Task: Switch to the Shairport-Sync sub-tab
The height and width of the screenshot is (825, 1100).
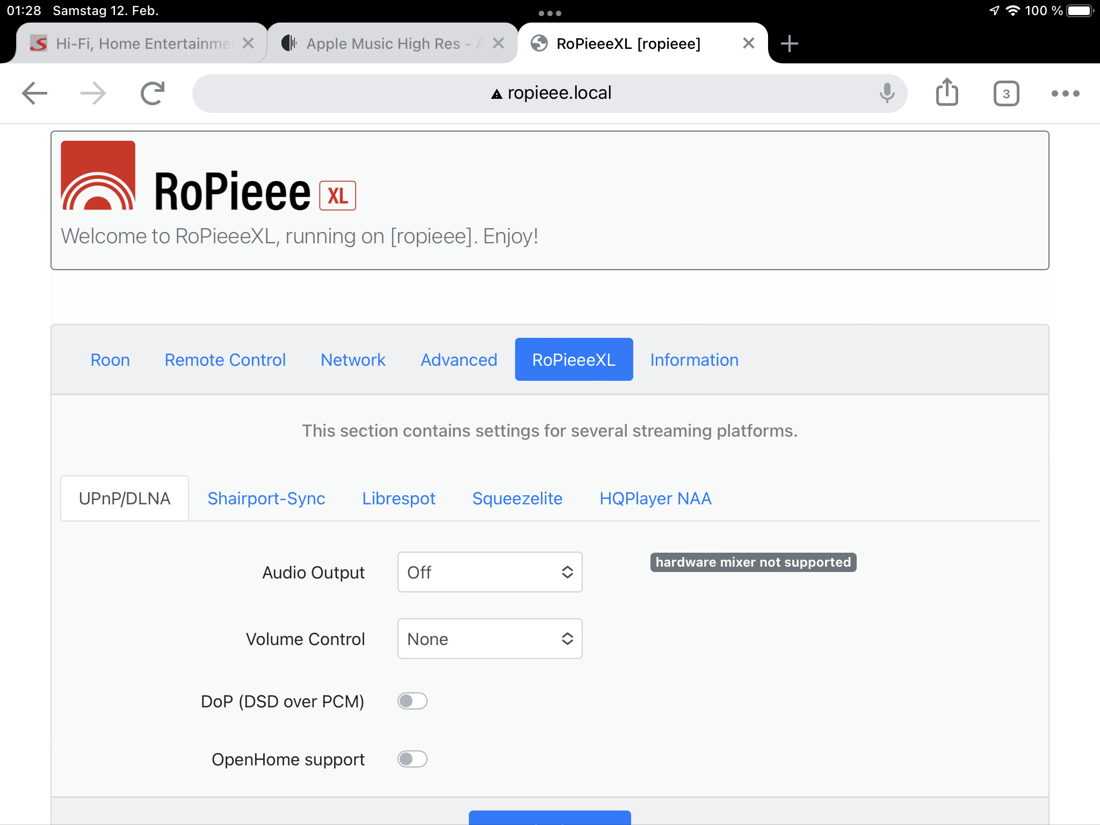Action: tap(266, 498)
